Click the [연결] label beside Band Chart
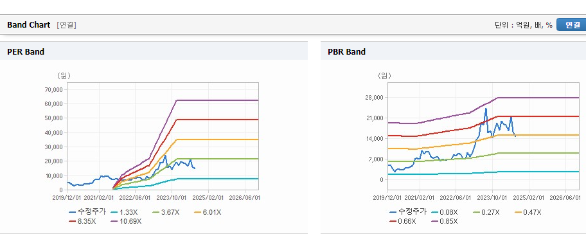This screenshot has height=234, width=586. coord(67,25)
